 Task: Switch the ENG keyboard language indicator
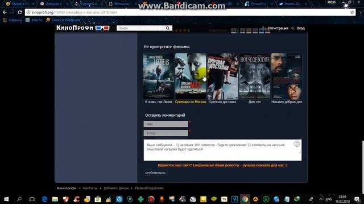click(x=329, y=199)
